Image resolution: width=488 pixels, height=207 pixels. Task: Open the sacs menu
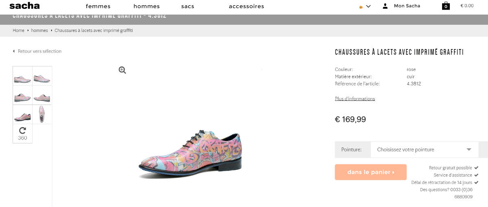point(187,6)
